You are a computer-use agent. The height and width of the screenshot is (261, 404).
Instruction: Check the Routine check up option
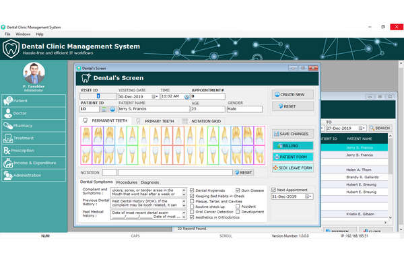[x=192, y=207]
